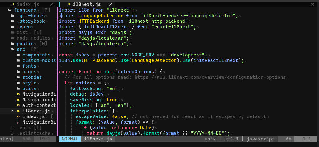Image resolution: width=319 pixels, height=147 pixels.
Task: Click the javascript filetype indicator
Action: click(261, 139)
